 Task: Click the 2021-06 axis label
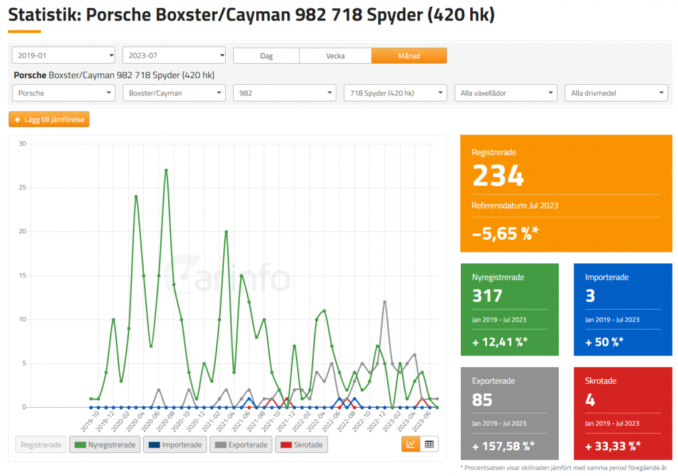click(240, 422)
